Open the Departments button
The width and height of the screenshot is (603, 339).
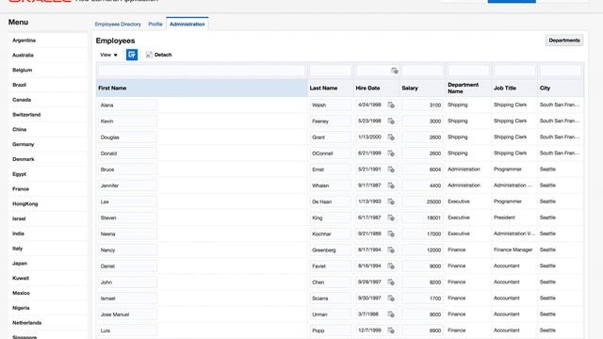pos(564,40)
